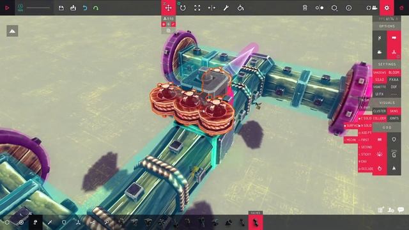Select the highlighted SKINS block category
Viewport: 409px width, 230px height.
point(256,222)
